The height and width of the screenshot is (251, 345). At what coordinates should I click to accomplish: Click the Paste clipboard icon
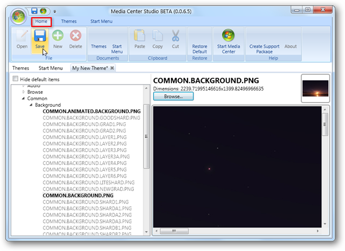point(140,36)
